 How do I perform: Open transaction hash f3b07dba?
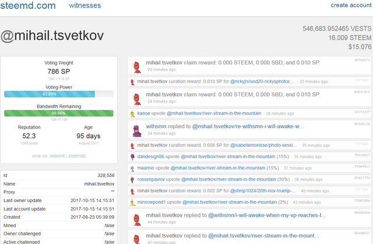[x=362, y=200]
